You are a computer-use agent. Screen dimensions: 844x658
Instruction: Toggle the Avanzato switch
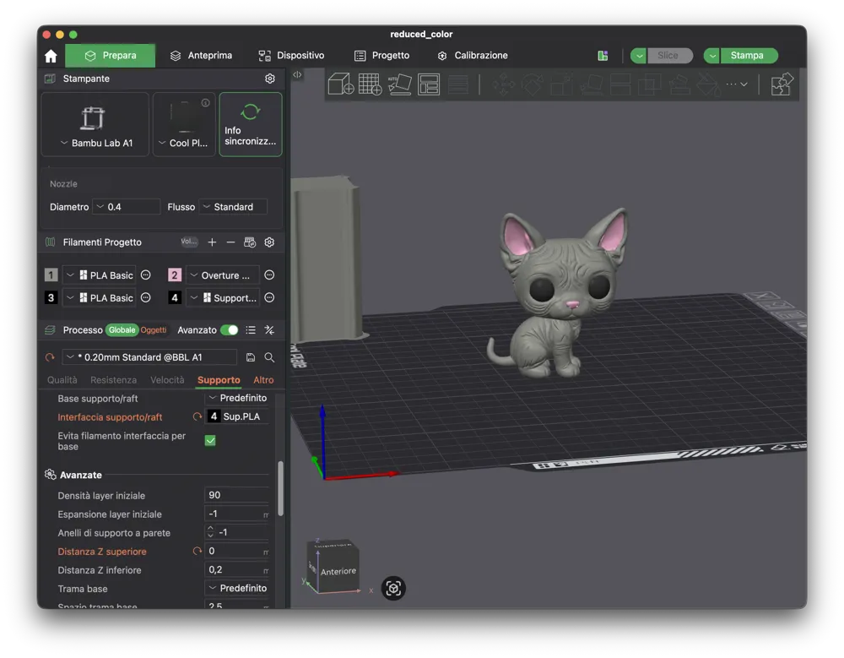[230, 329]
